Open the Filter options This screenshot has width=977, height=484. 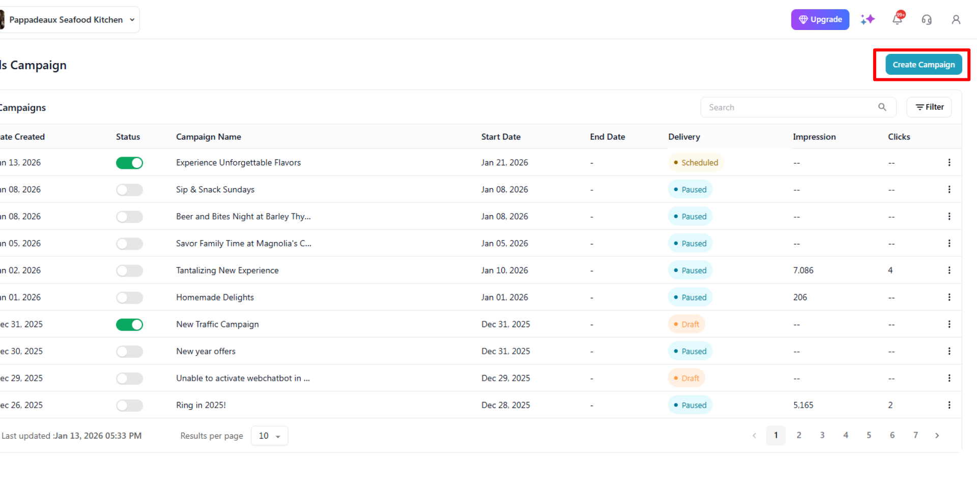tap(929, 107)
